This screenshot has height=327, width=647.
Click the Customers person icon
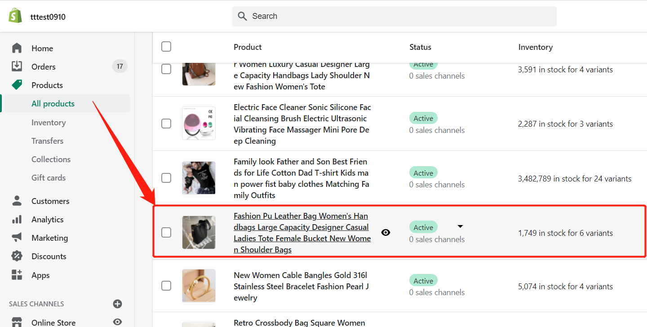(17, 200)
